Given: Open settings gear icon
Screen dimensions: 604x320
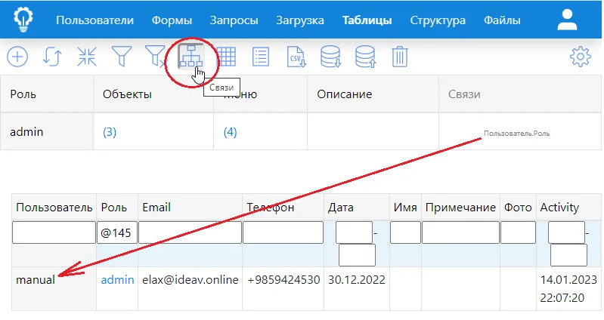Looking at the screenshot, I should (580, 57).
